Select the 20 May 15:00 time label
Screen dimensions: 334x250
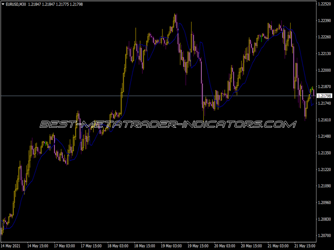click(x=251, y=246)
